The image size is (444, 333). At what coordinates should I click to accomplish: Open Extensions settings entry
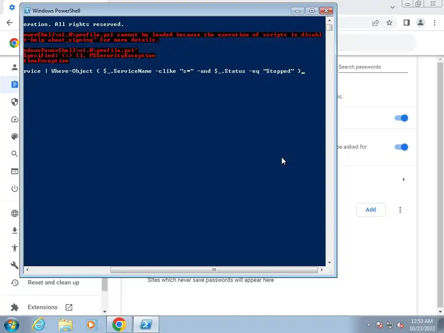click(x=42, y=307)
